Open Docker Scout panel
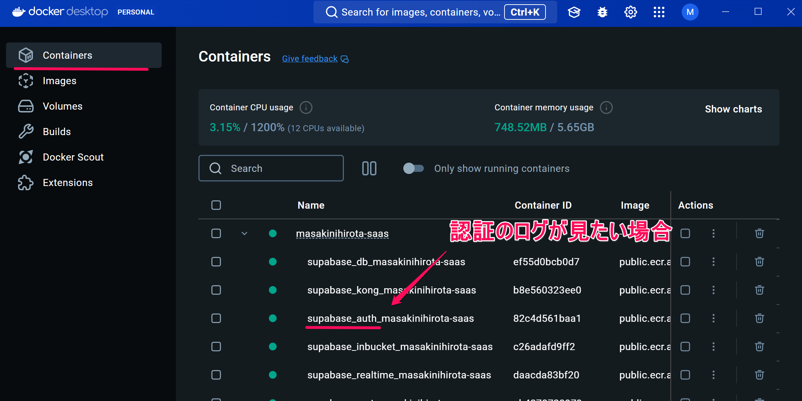 point(73,157)
